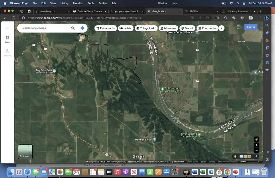275x178 pixels.
Task: Open Edge sidebar Drop paper plane
Action: 267,70
